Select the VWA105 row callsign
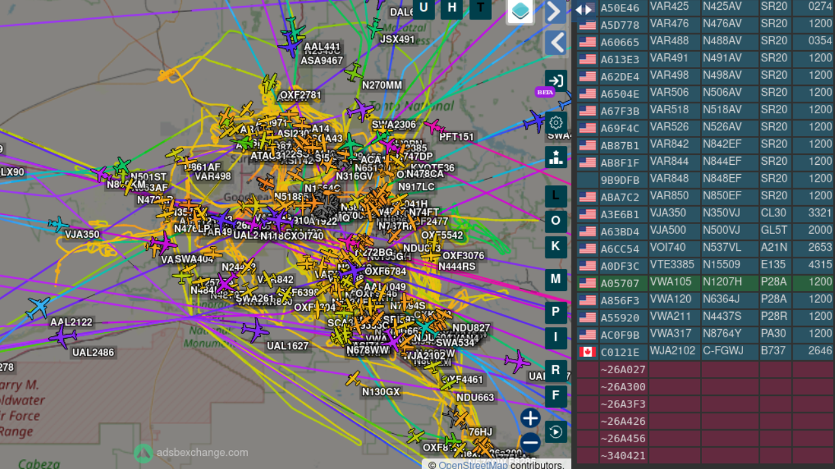 click(x=670, y=283)
